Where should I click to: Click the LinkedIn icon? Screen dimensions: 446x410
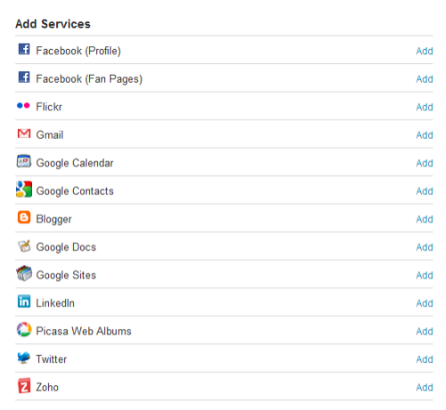24,301
